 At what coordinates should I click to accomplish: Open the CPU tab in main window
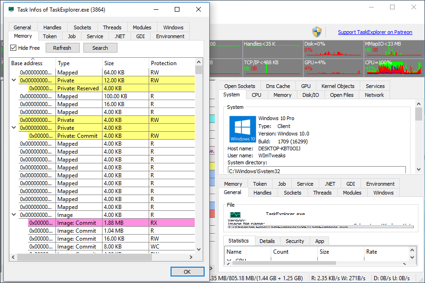(x=256, y=95)
